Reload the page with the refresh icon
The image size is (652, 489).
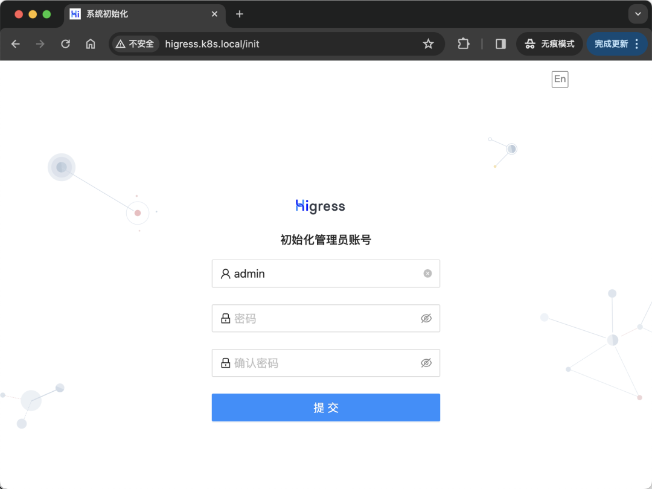(x=65, y=44)
